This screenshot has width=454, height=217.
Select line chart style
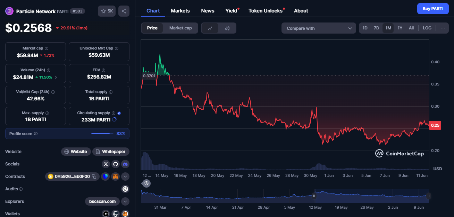pyautogui.click(x=210, y=28)
